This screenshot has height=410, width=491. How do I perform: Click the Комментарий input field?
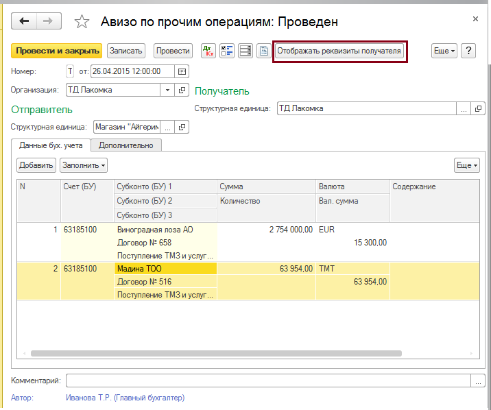pos(267,381)
